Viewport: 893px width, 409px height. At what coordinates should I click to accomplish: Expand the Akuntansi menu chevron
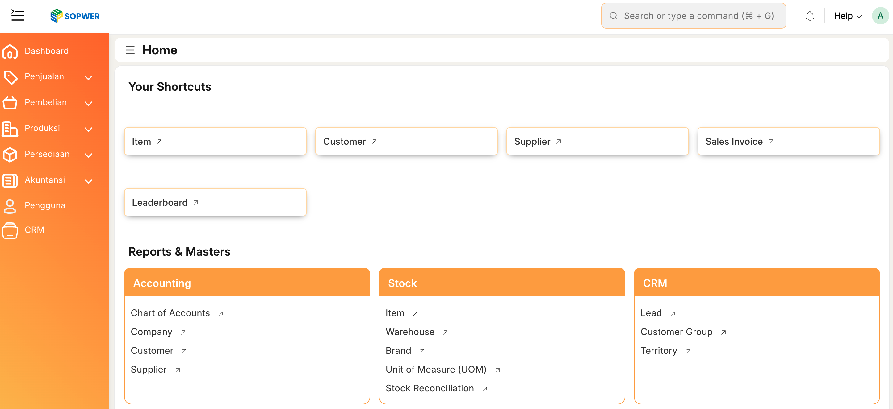(x=88, y=181)
